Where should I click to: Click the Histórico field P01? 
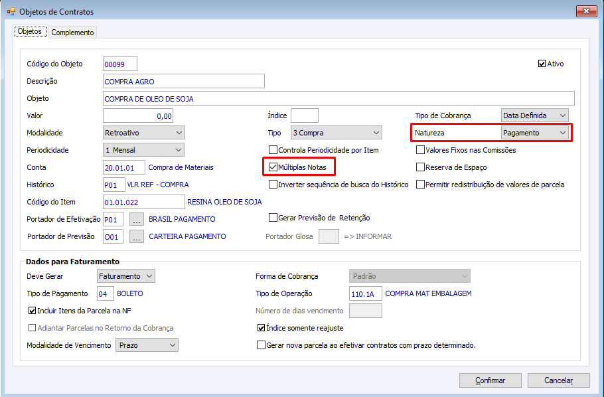coord(114,185)
